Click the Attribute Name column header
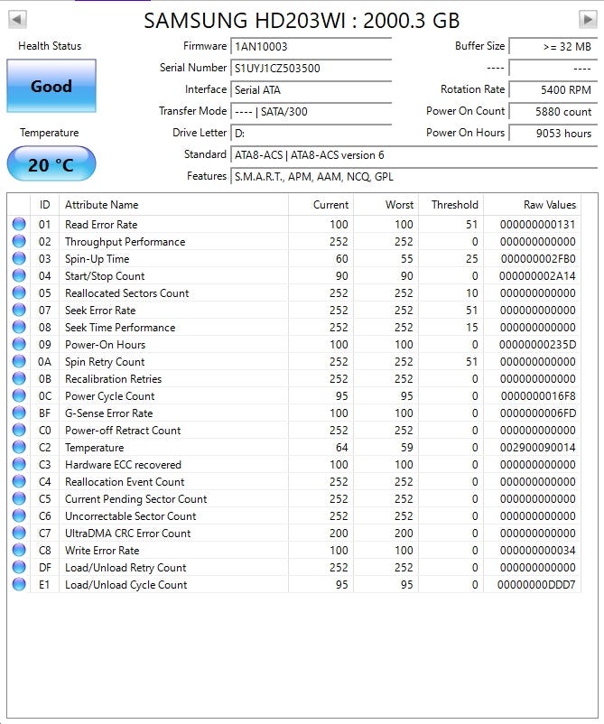 [173, 205]
